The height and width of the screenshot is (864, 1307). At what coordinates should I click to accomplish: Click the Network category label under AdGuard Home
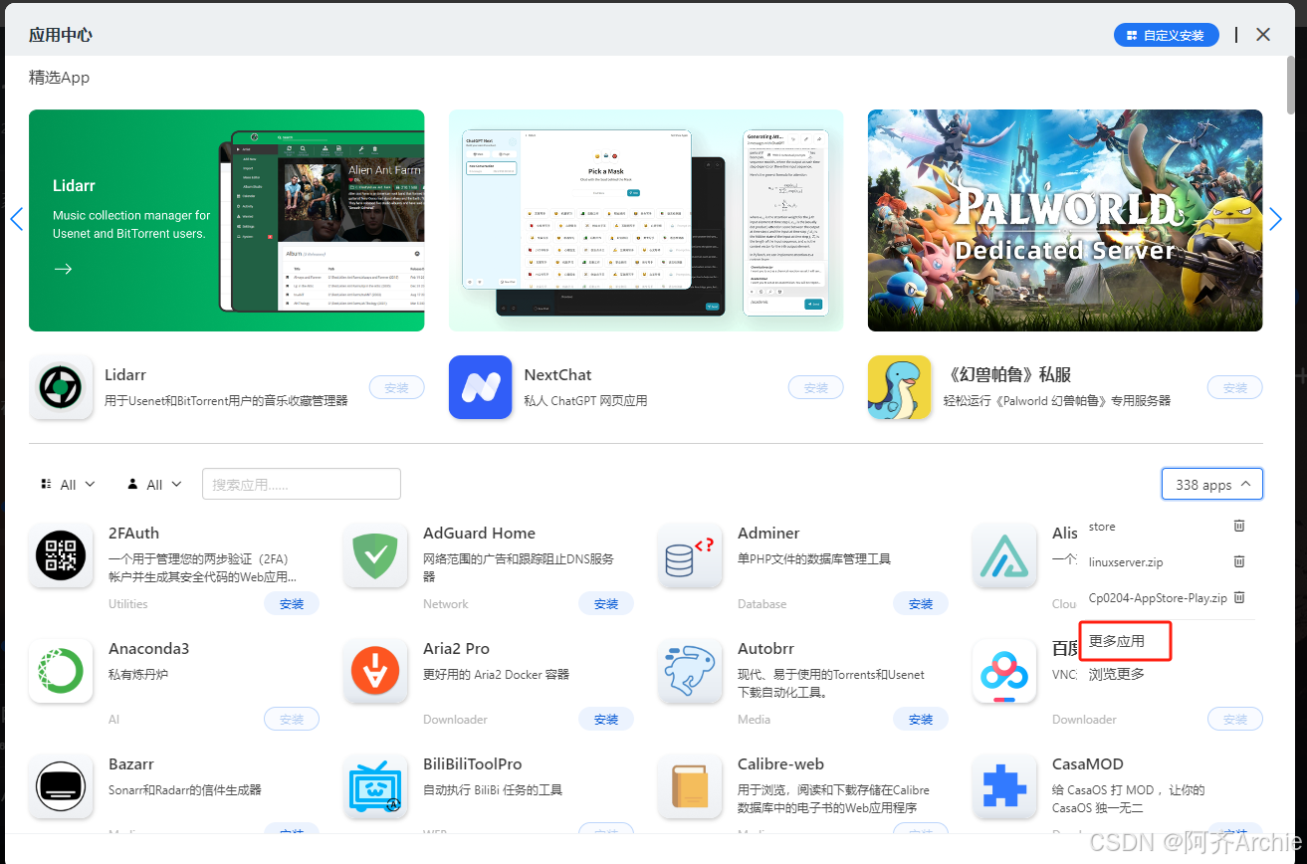pyautogui.click(x=446, y=603)
